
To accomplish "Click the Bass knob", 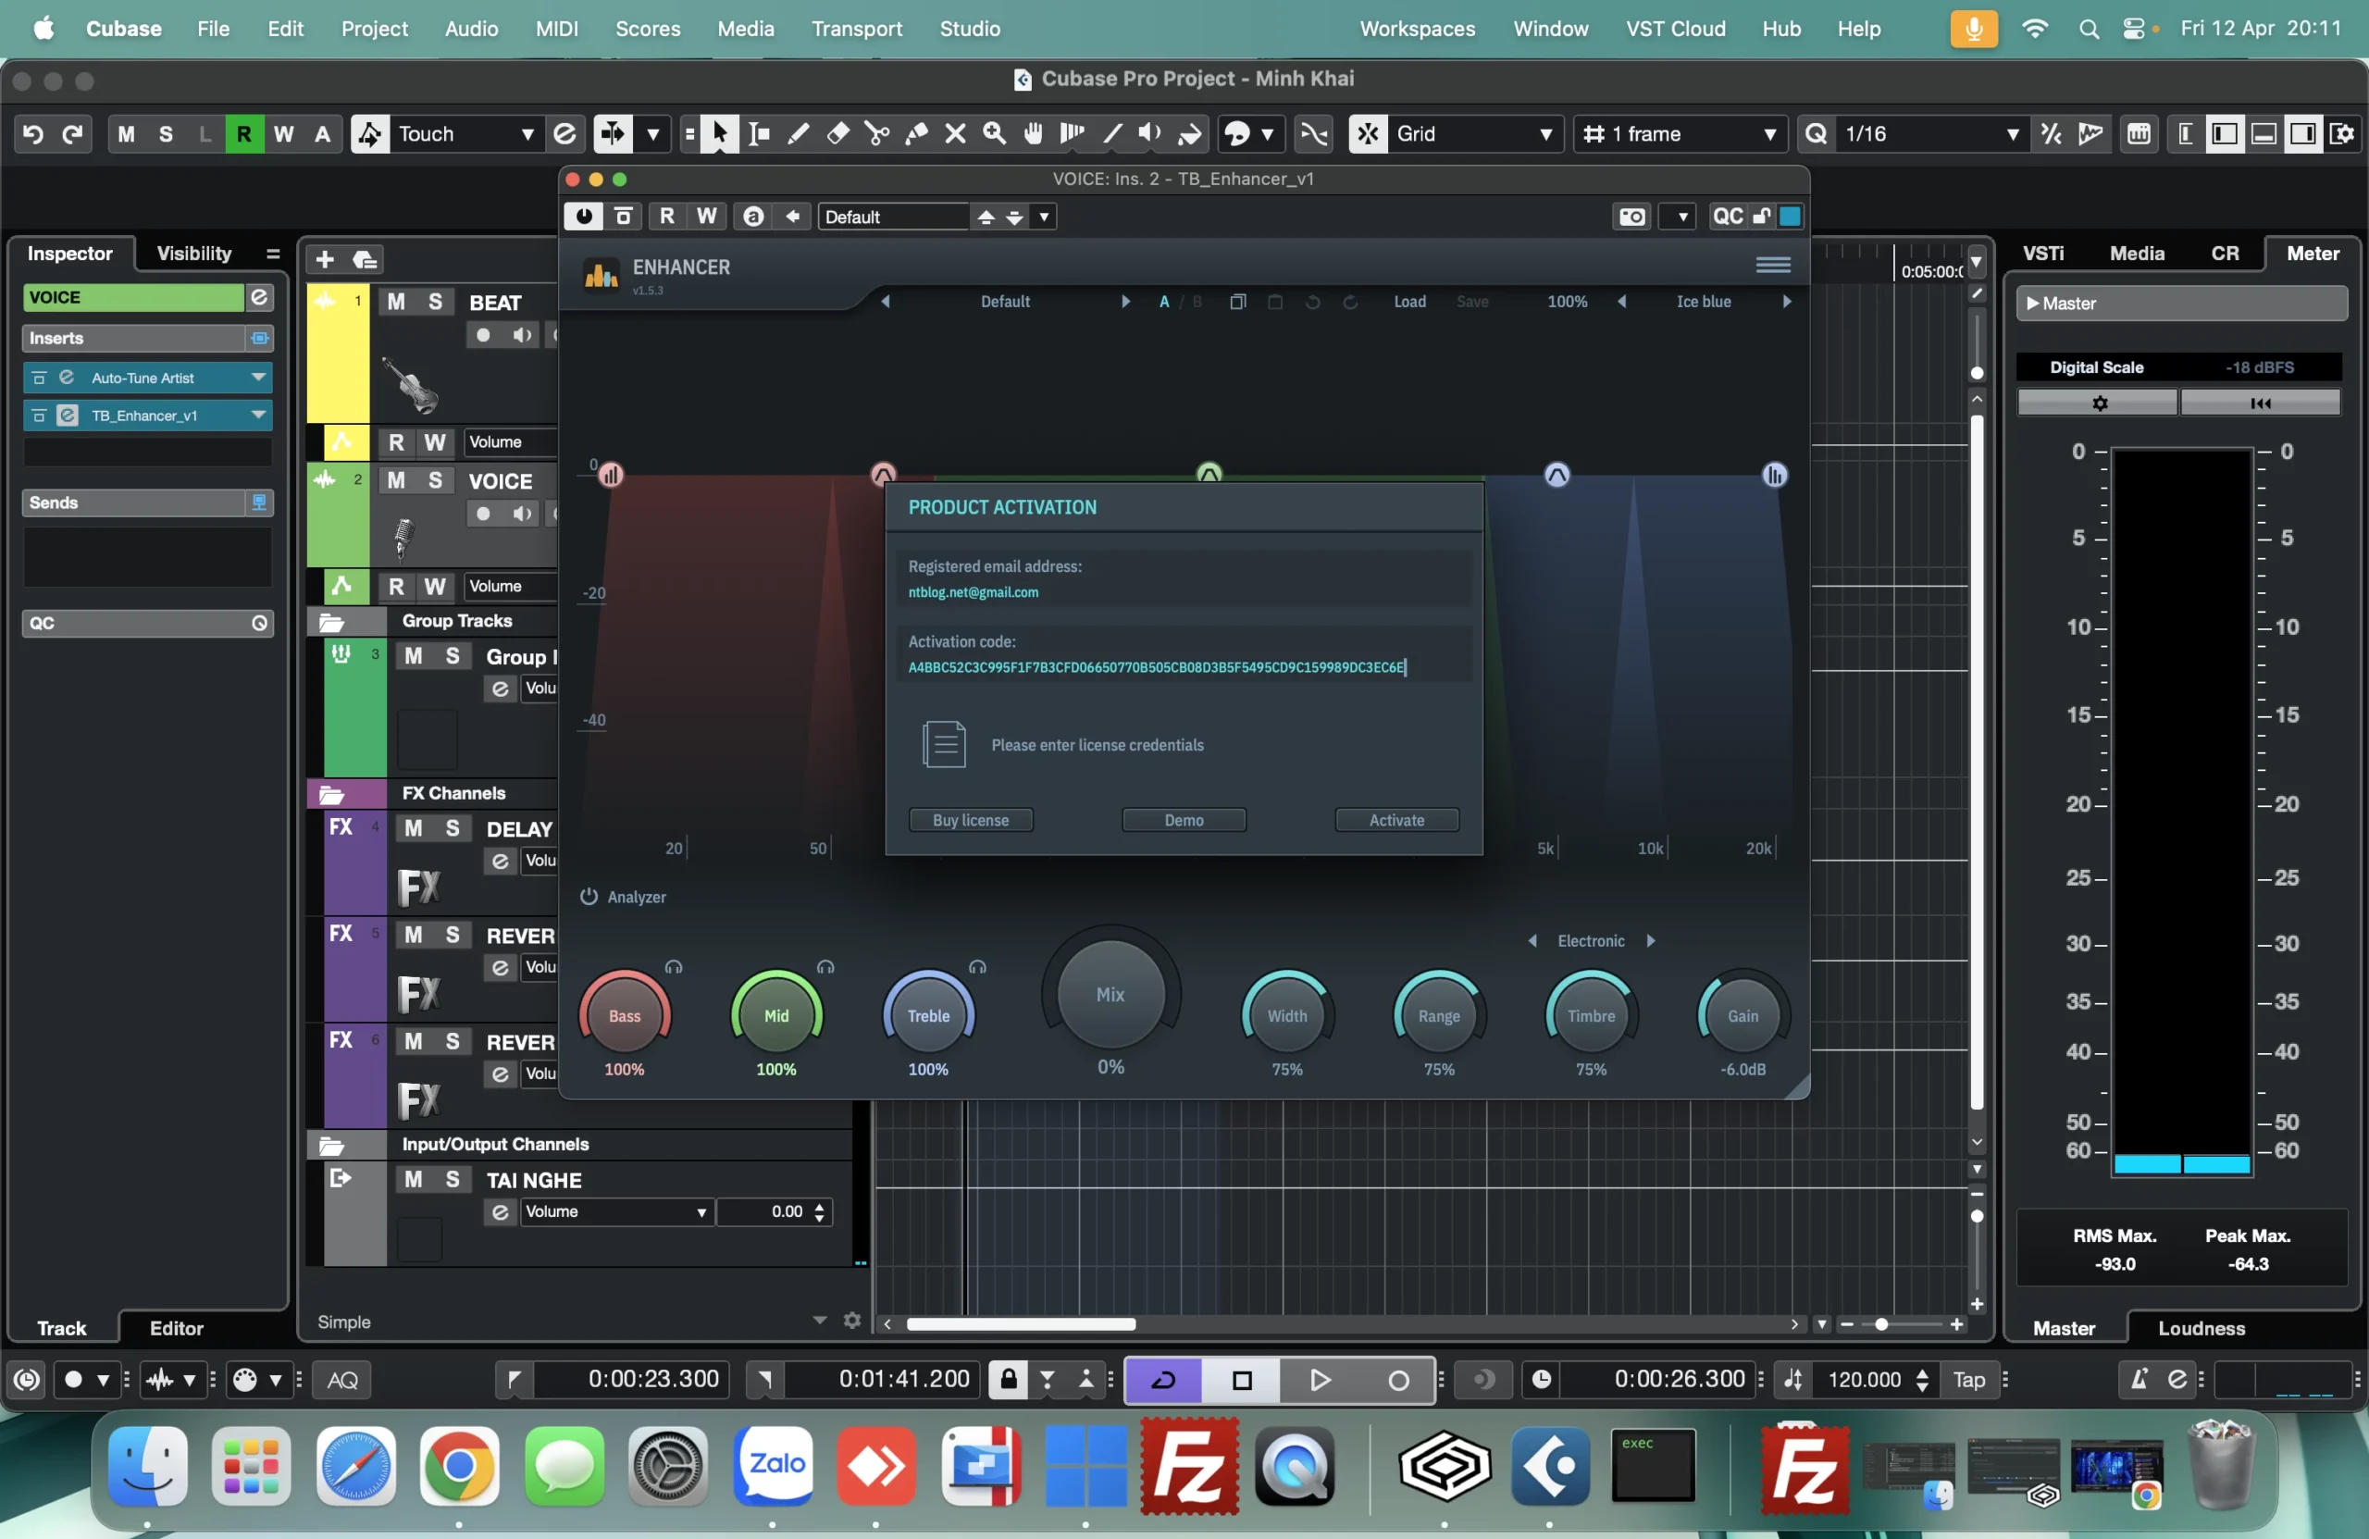I will [624, 1015].
